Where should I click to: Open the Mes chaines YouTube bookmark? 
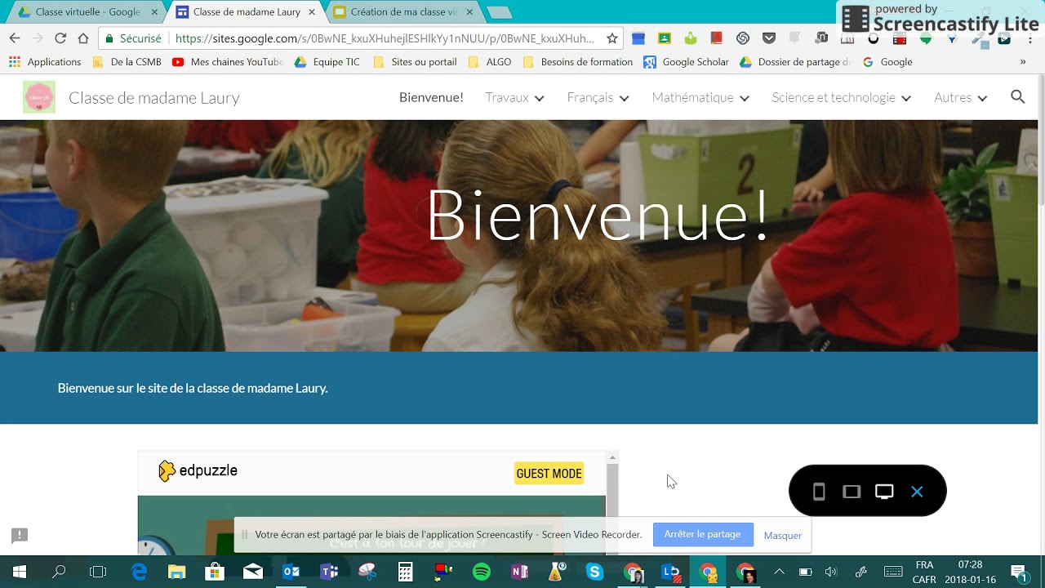pos(228,62)
